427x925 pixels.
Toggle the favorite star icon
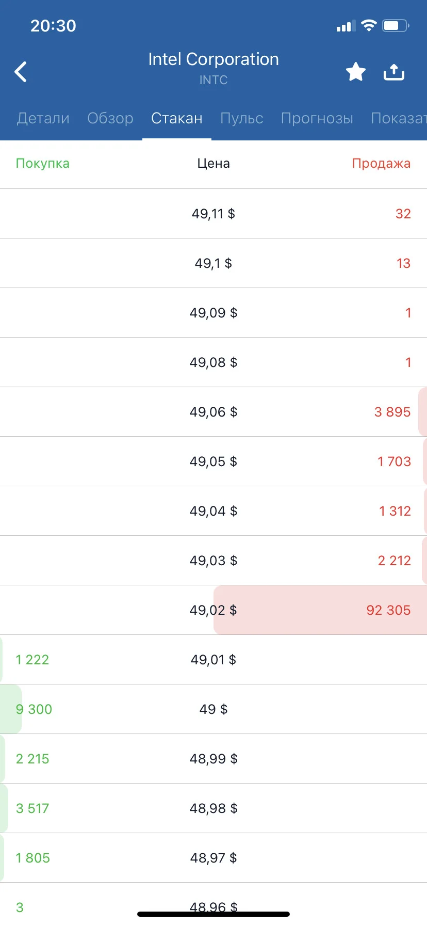355,72
